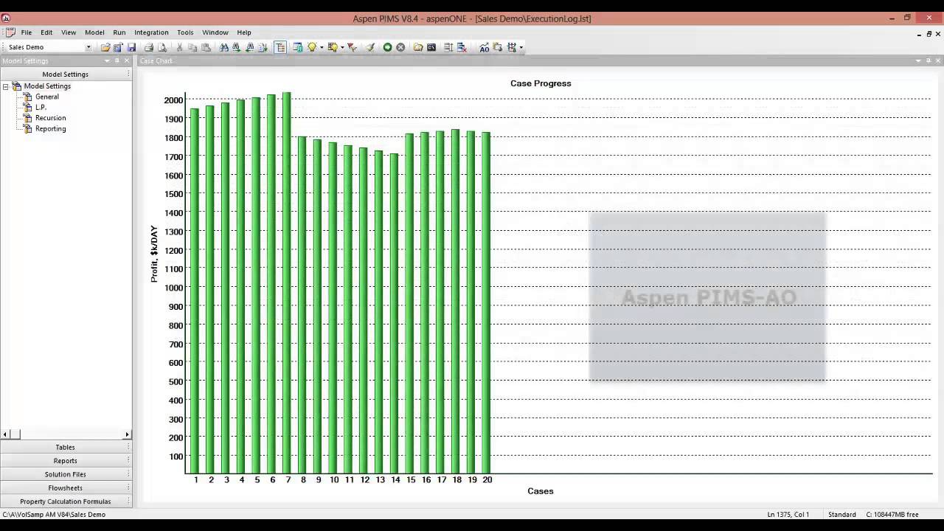Open the Solution Files panel section

tap(65, 474)
